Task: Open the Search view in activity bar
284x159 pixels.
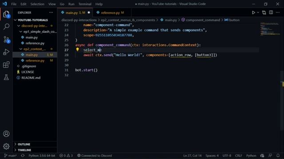Action: 6,26
